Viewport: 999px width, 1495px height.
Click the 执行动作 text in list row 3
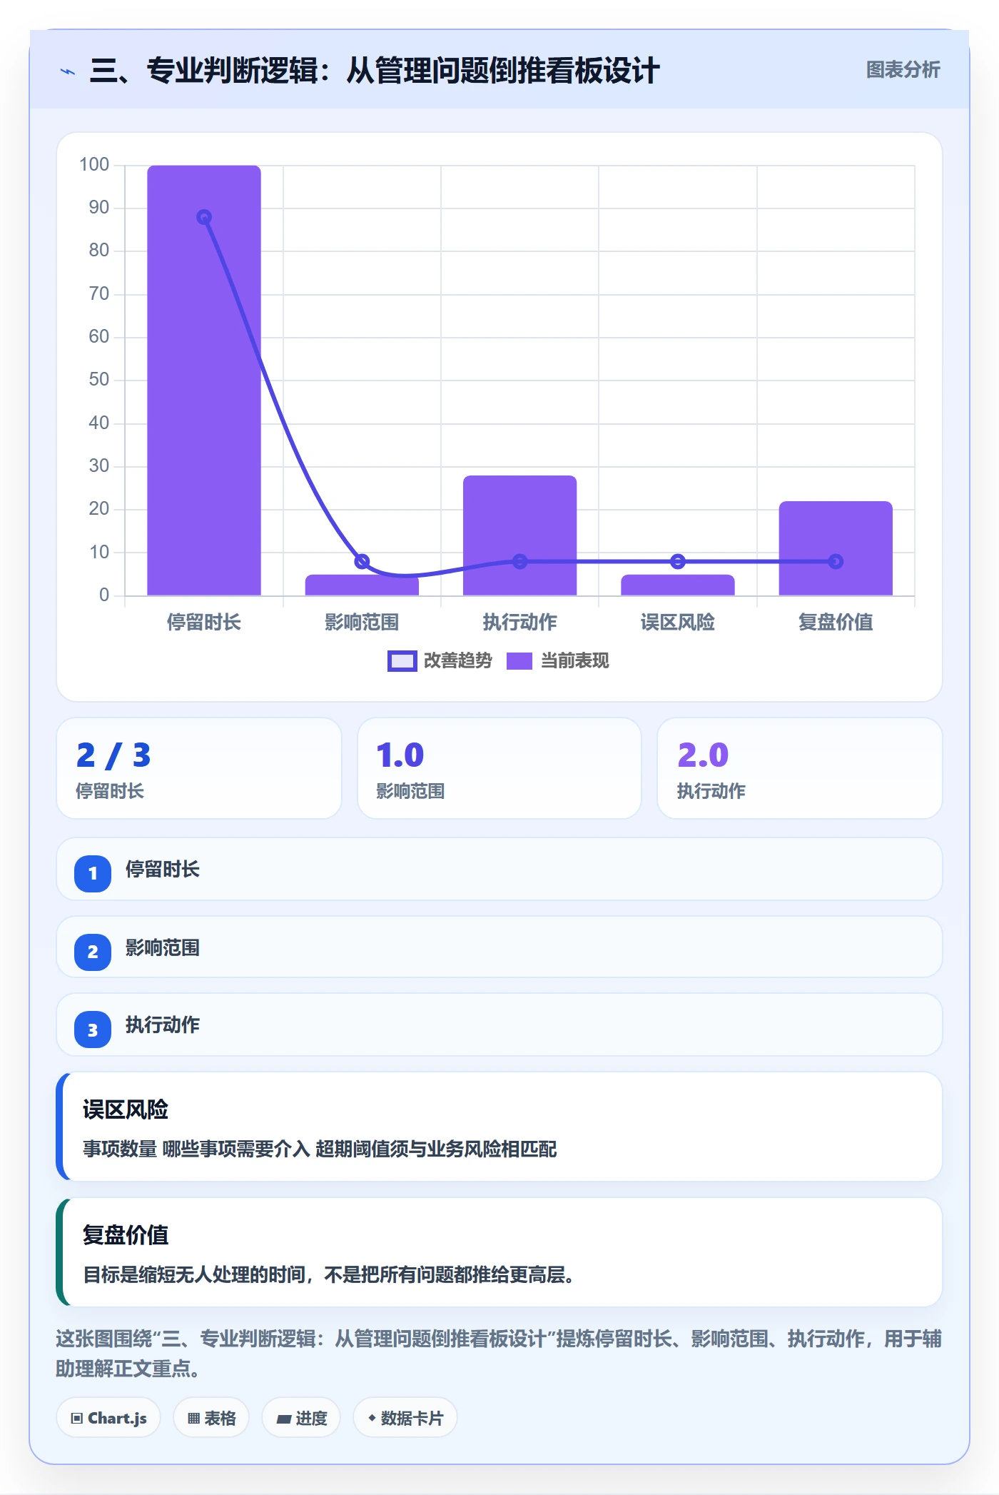coord(163,1025)
